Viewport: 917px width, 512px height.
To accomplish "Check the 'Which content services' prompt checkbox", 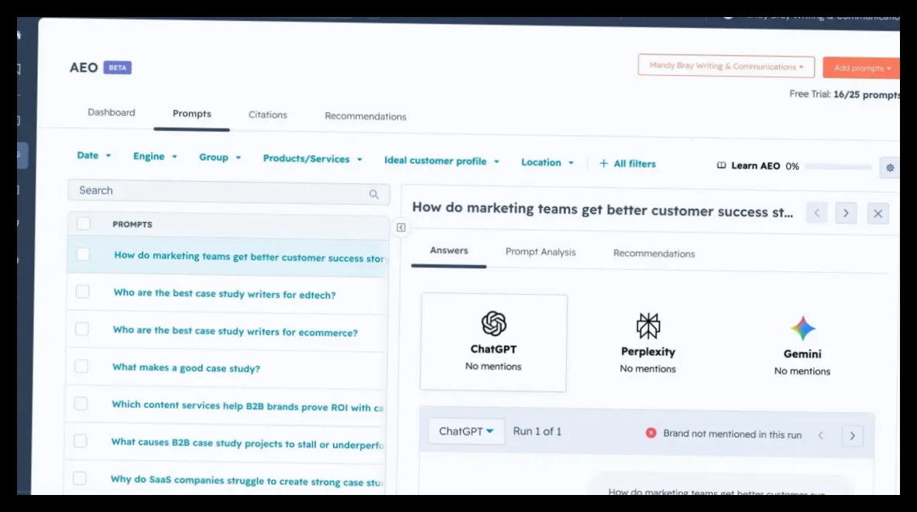I will click(81, 404).
